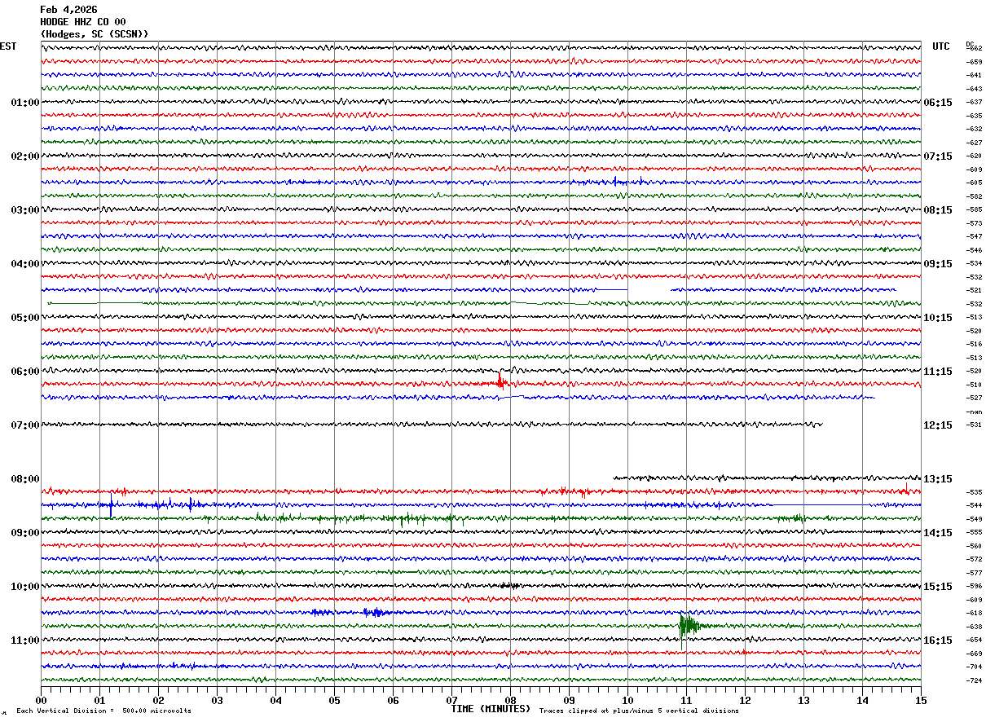Click the UTC column header
Viewport: 986px width, 722px height.
click(941, 46)
